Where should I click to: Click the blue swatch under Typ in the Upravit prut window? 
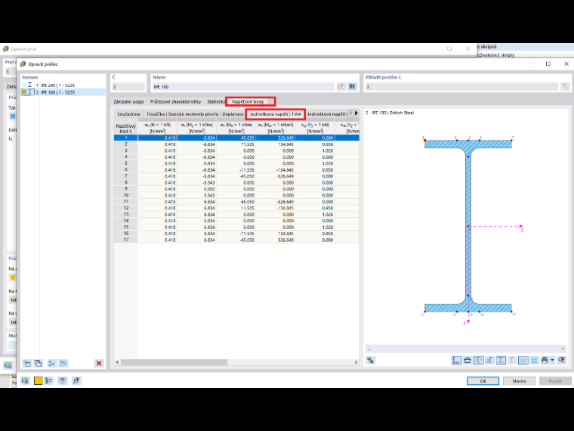coord(12,116)
